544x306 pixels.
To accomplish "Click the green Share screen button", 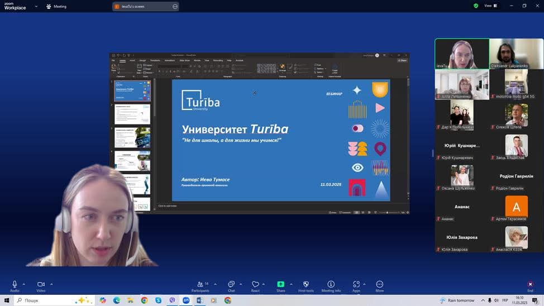I will click(281, 286).
